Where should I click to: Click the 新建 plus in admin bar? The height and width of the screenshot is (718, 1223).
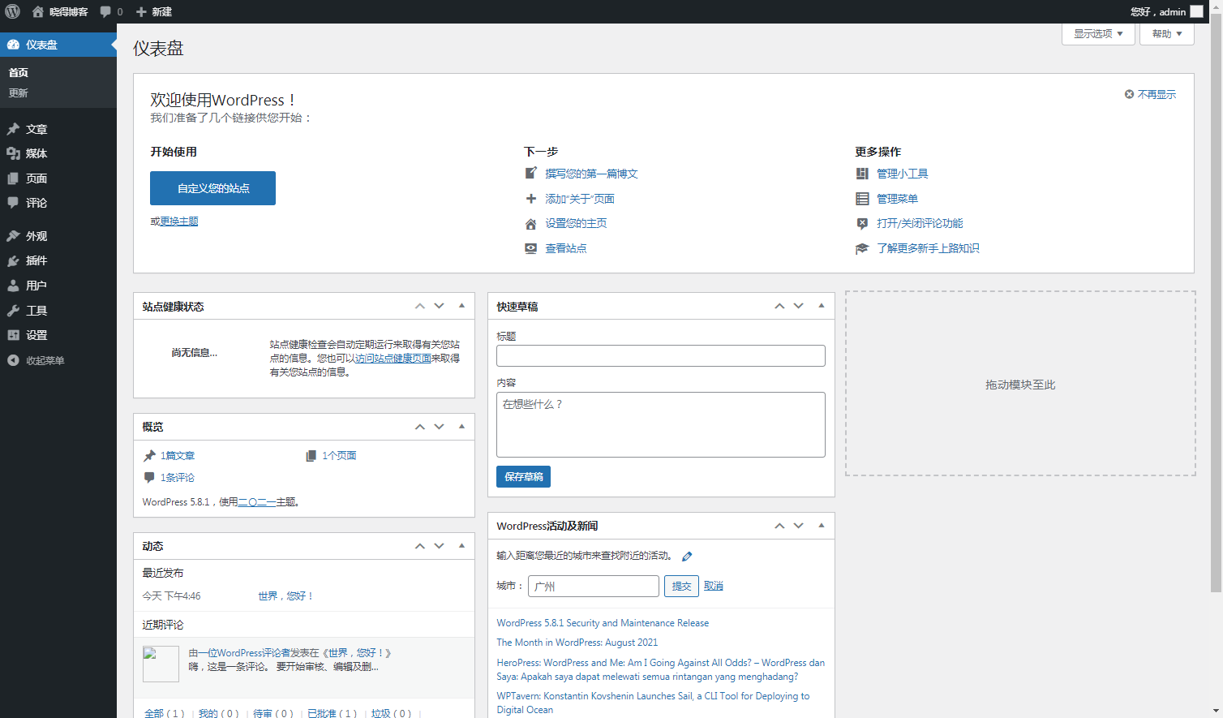[x=153, y=11]
